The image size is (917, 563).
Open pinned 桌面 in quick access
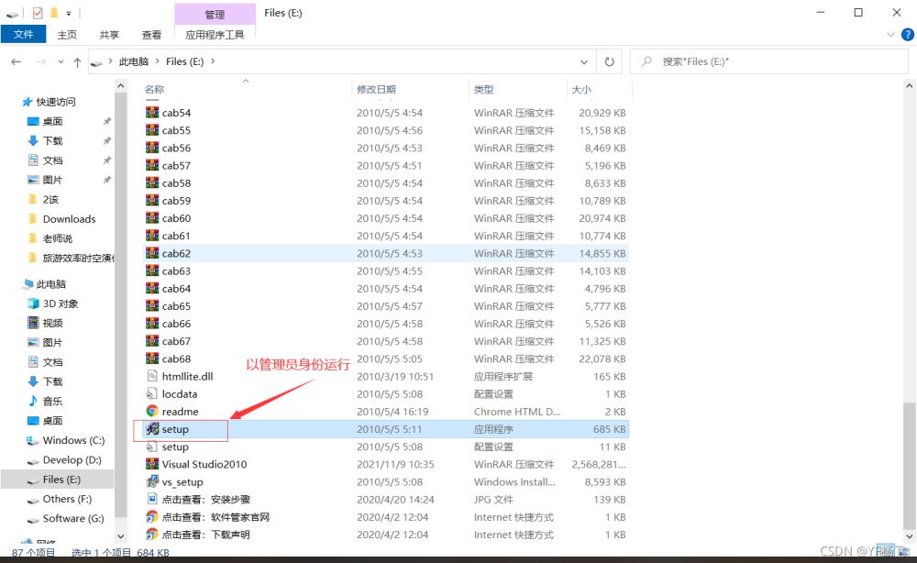pyautogui.click(x=52, y=121)
